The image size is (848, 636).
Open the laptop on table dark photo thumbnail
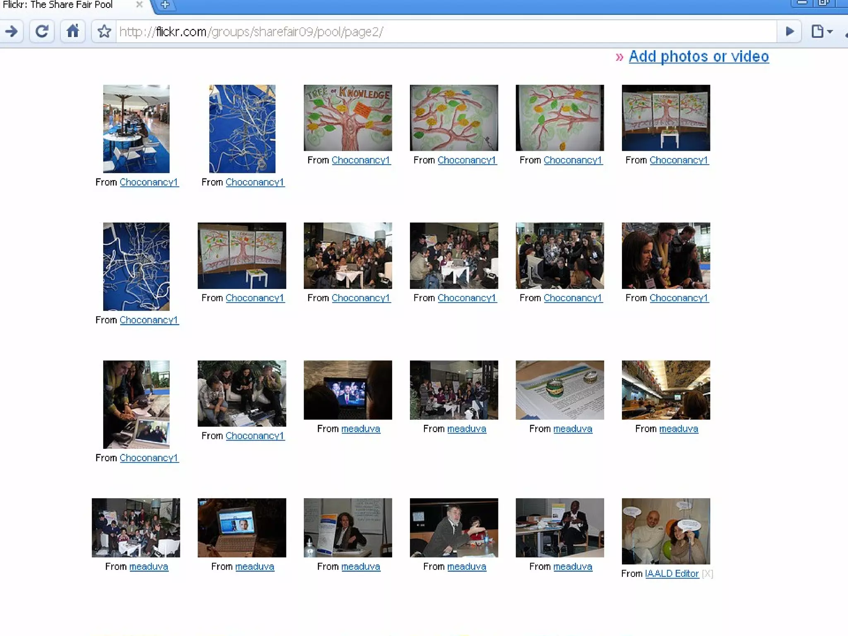pyautogui.click(x=242, y=528)
